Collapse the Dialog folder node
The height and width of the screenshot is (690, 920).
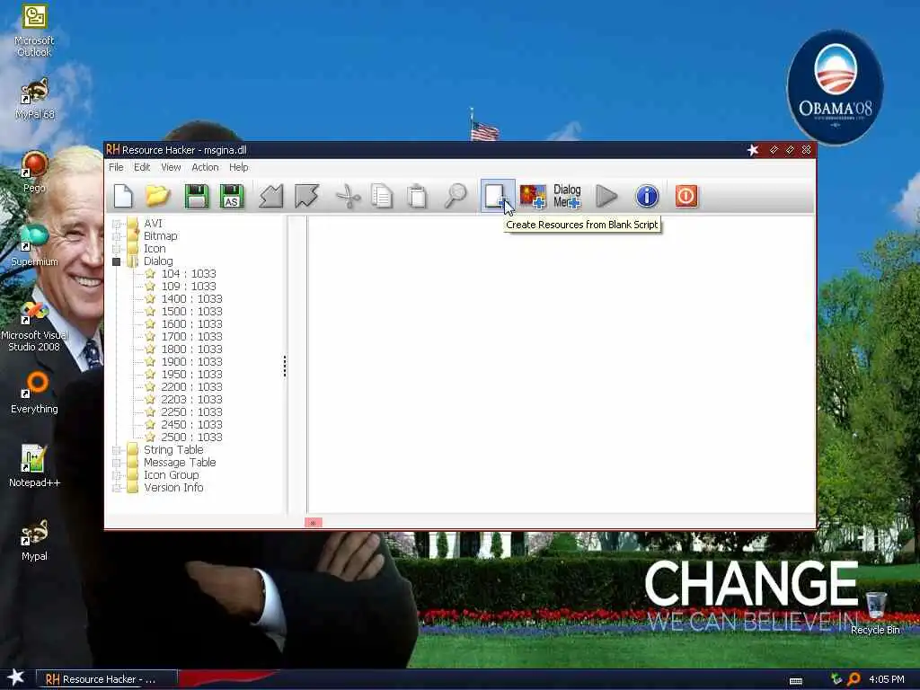[x=116, y=261]
